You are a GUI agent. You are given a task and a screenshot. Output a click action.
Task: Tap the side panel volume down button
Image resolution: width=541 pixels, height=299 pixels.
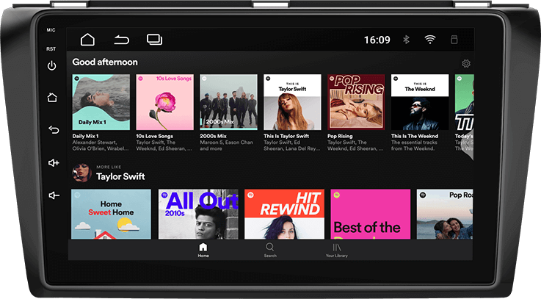tap(54, 195)
